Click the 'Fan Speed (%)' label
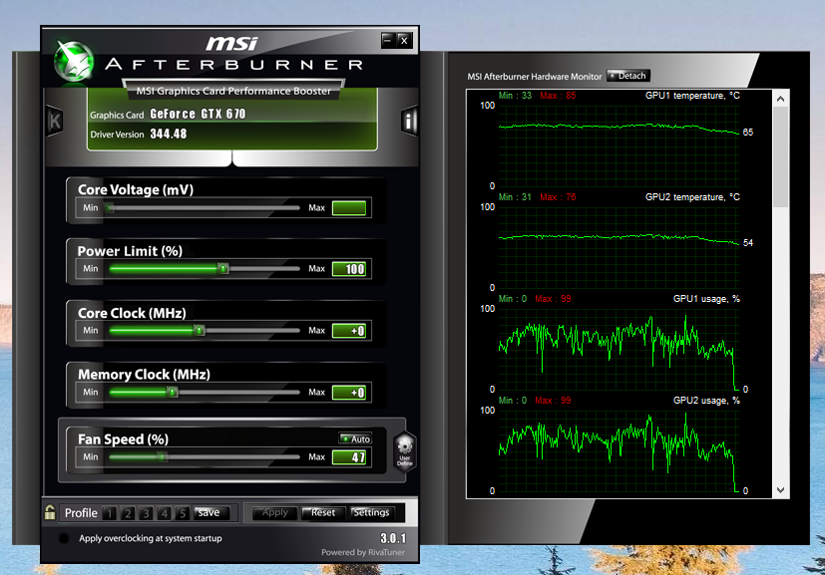 tap(123, 439)
